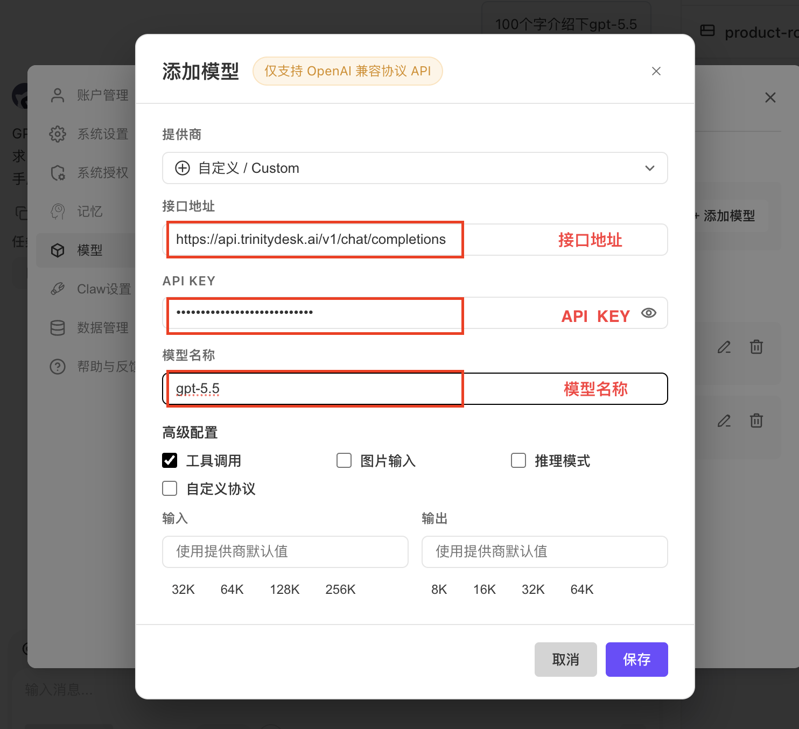The image size is (799, 729).
Task: Uncheck the 工具调用 checkbox
Action: [x=170, y=460]
